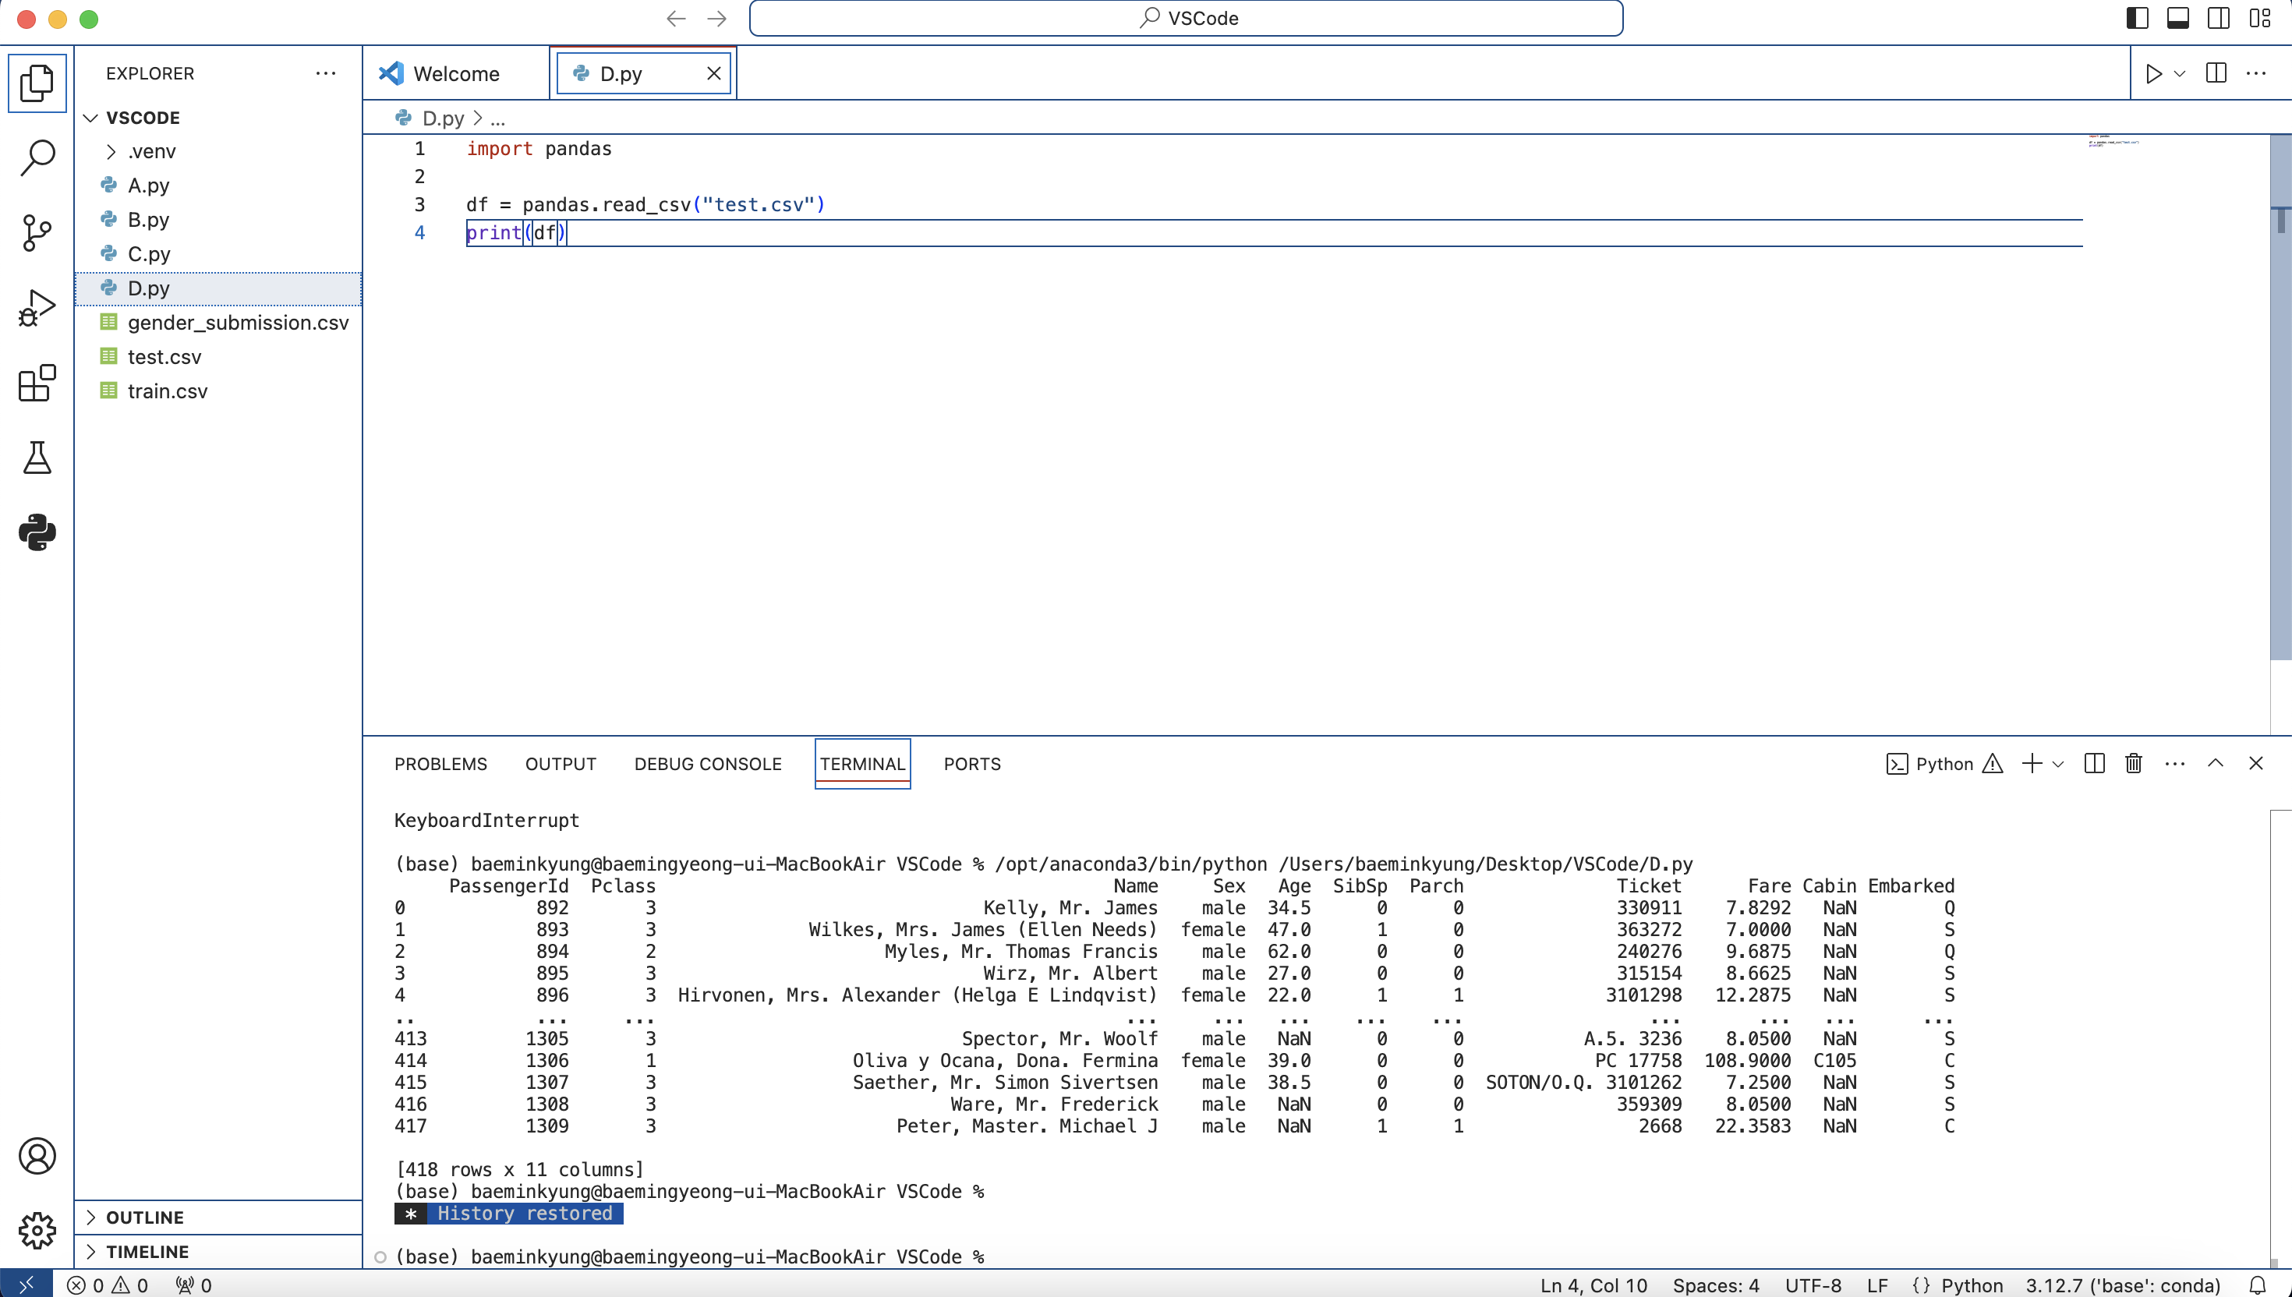This screenshot has width=2292, height=1297.
Task: Open breadcrumb symbol ellipsis after D.py
Action: pos(497,118)
